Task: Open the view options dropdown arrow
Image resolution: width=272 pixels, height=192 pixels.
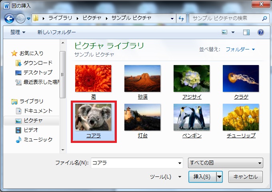Action: pyautogui.click(x=233, y=32)
